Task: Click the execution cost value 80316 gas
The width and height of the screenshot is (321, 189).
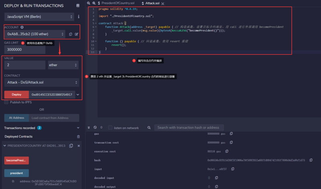Action: pyautogui.click(x=214, y=151)
